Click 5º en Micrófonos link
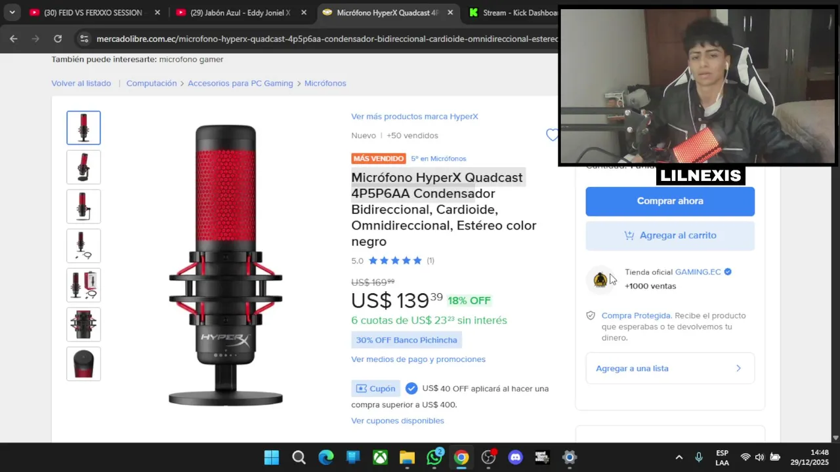This screenshot has width=840, height=472. (x=438, y=159)
